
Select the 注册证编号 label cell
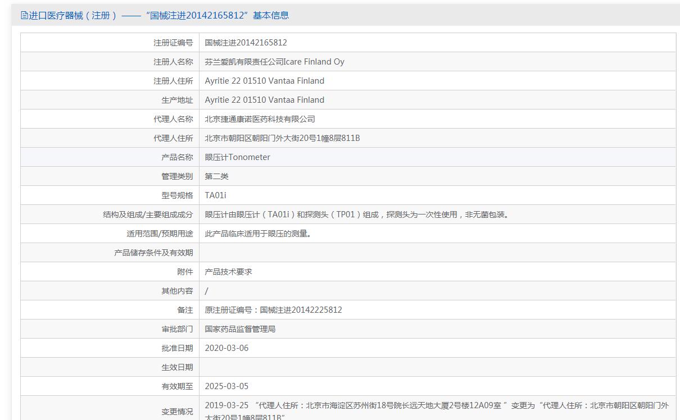coord(173,43)
